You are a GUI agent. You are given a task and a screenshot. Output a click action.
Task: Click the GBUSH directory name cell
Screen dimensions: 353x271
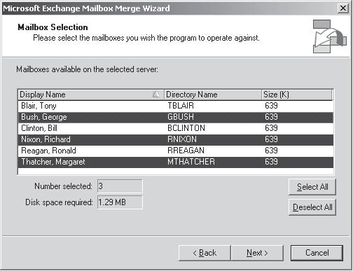coord(181,117)
